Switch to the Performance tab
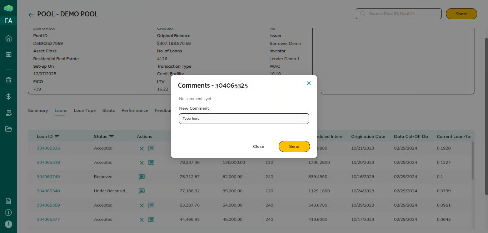The image size is (488, 233). coord(135,110)
